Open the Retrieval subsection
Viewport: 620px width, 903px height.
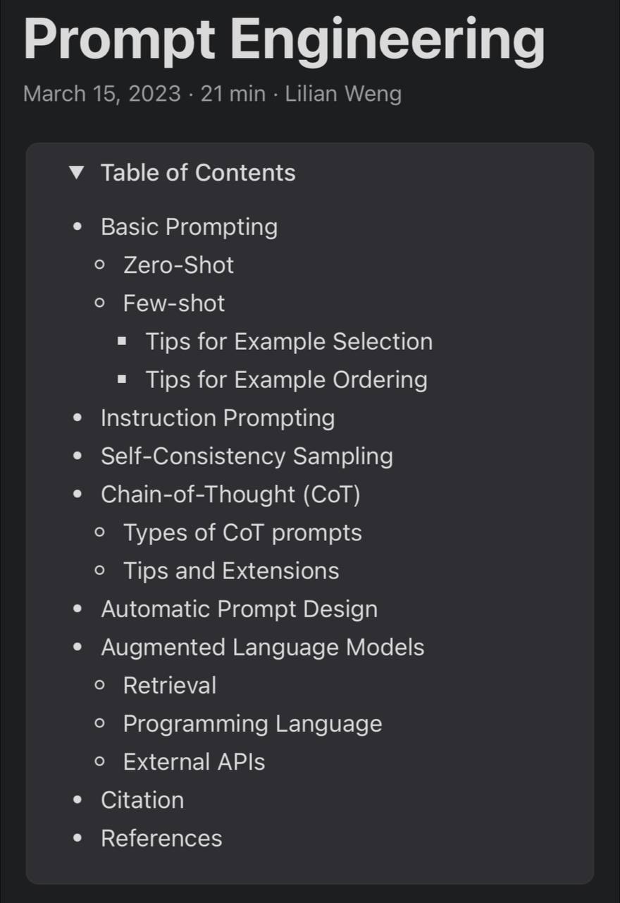click(170, 686)
